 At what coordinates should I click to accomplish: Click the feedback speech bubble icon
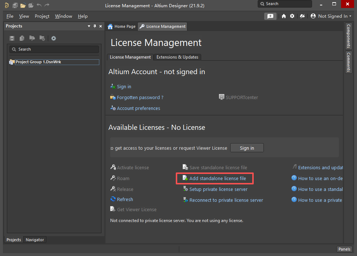tap(270, 16)
